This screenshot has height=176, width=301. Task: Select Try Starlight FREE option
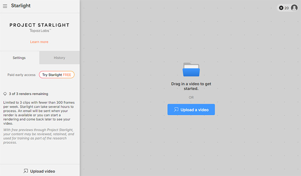coord(56,75)
